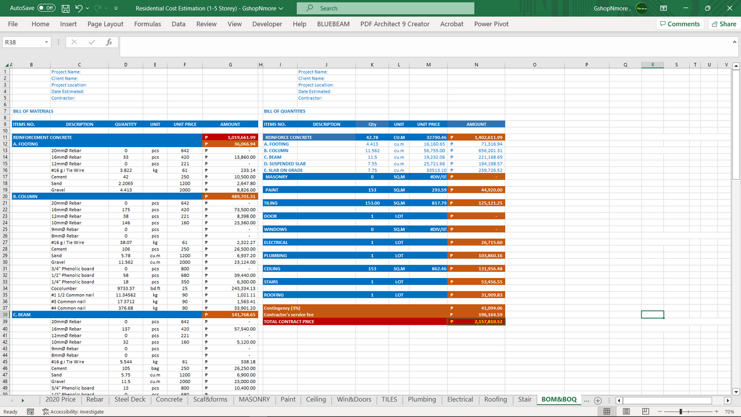741x417 pixels.
Task: Click the Select All corner triangle
Action: coord(6,66)
